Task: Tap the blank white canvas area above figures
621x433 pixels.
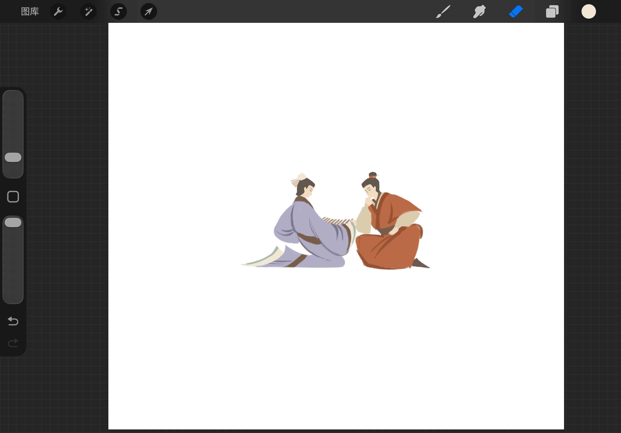Action: click(336, 94)
